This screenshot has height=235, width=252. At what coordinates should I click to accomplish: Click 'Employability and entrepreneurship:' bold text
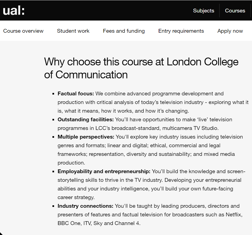coord(104,172)
